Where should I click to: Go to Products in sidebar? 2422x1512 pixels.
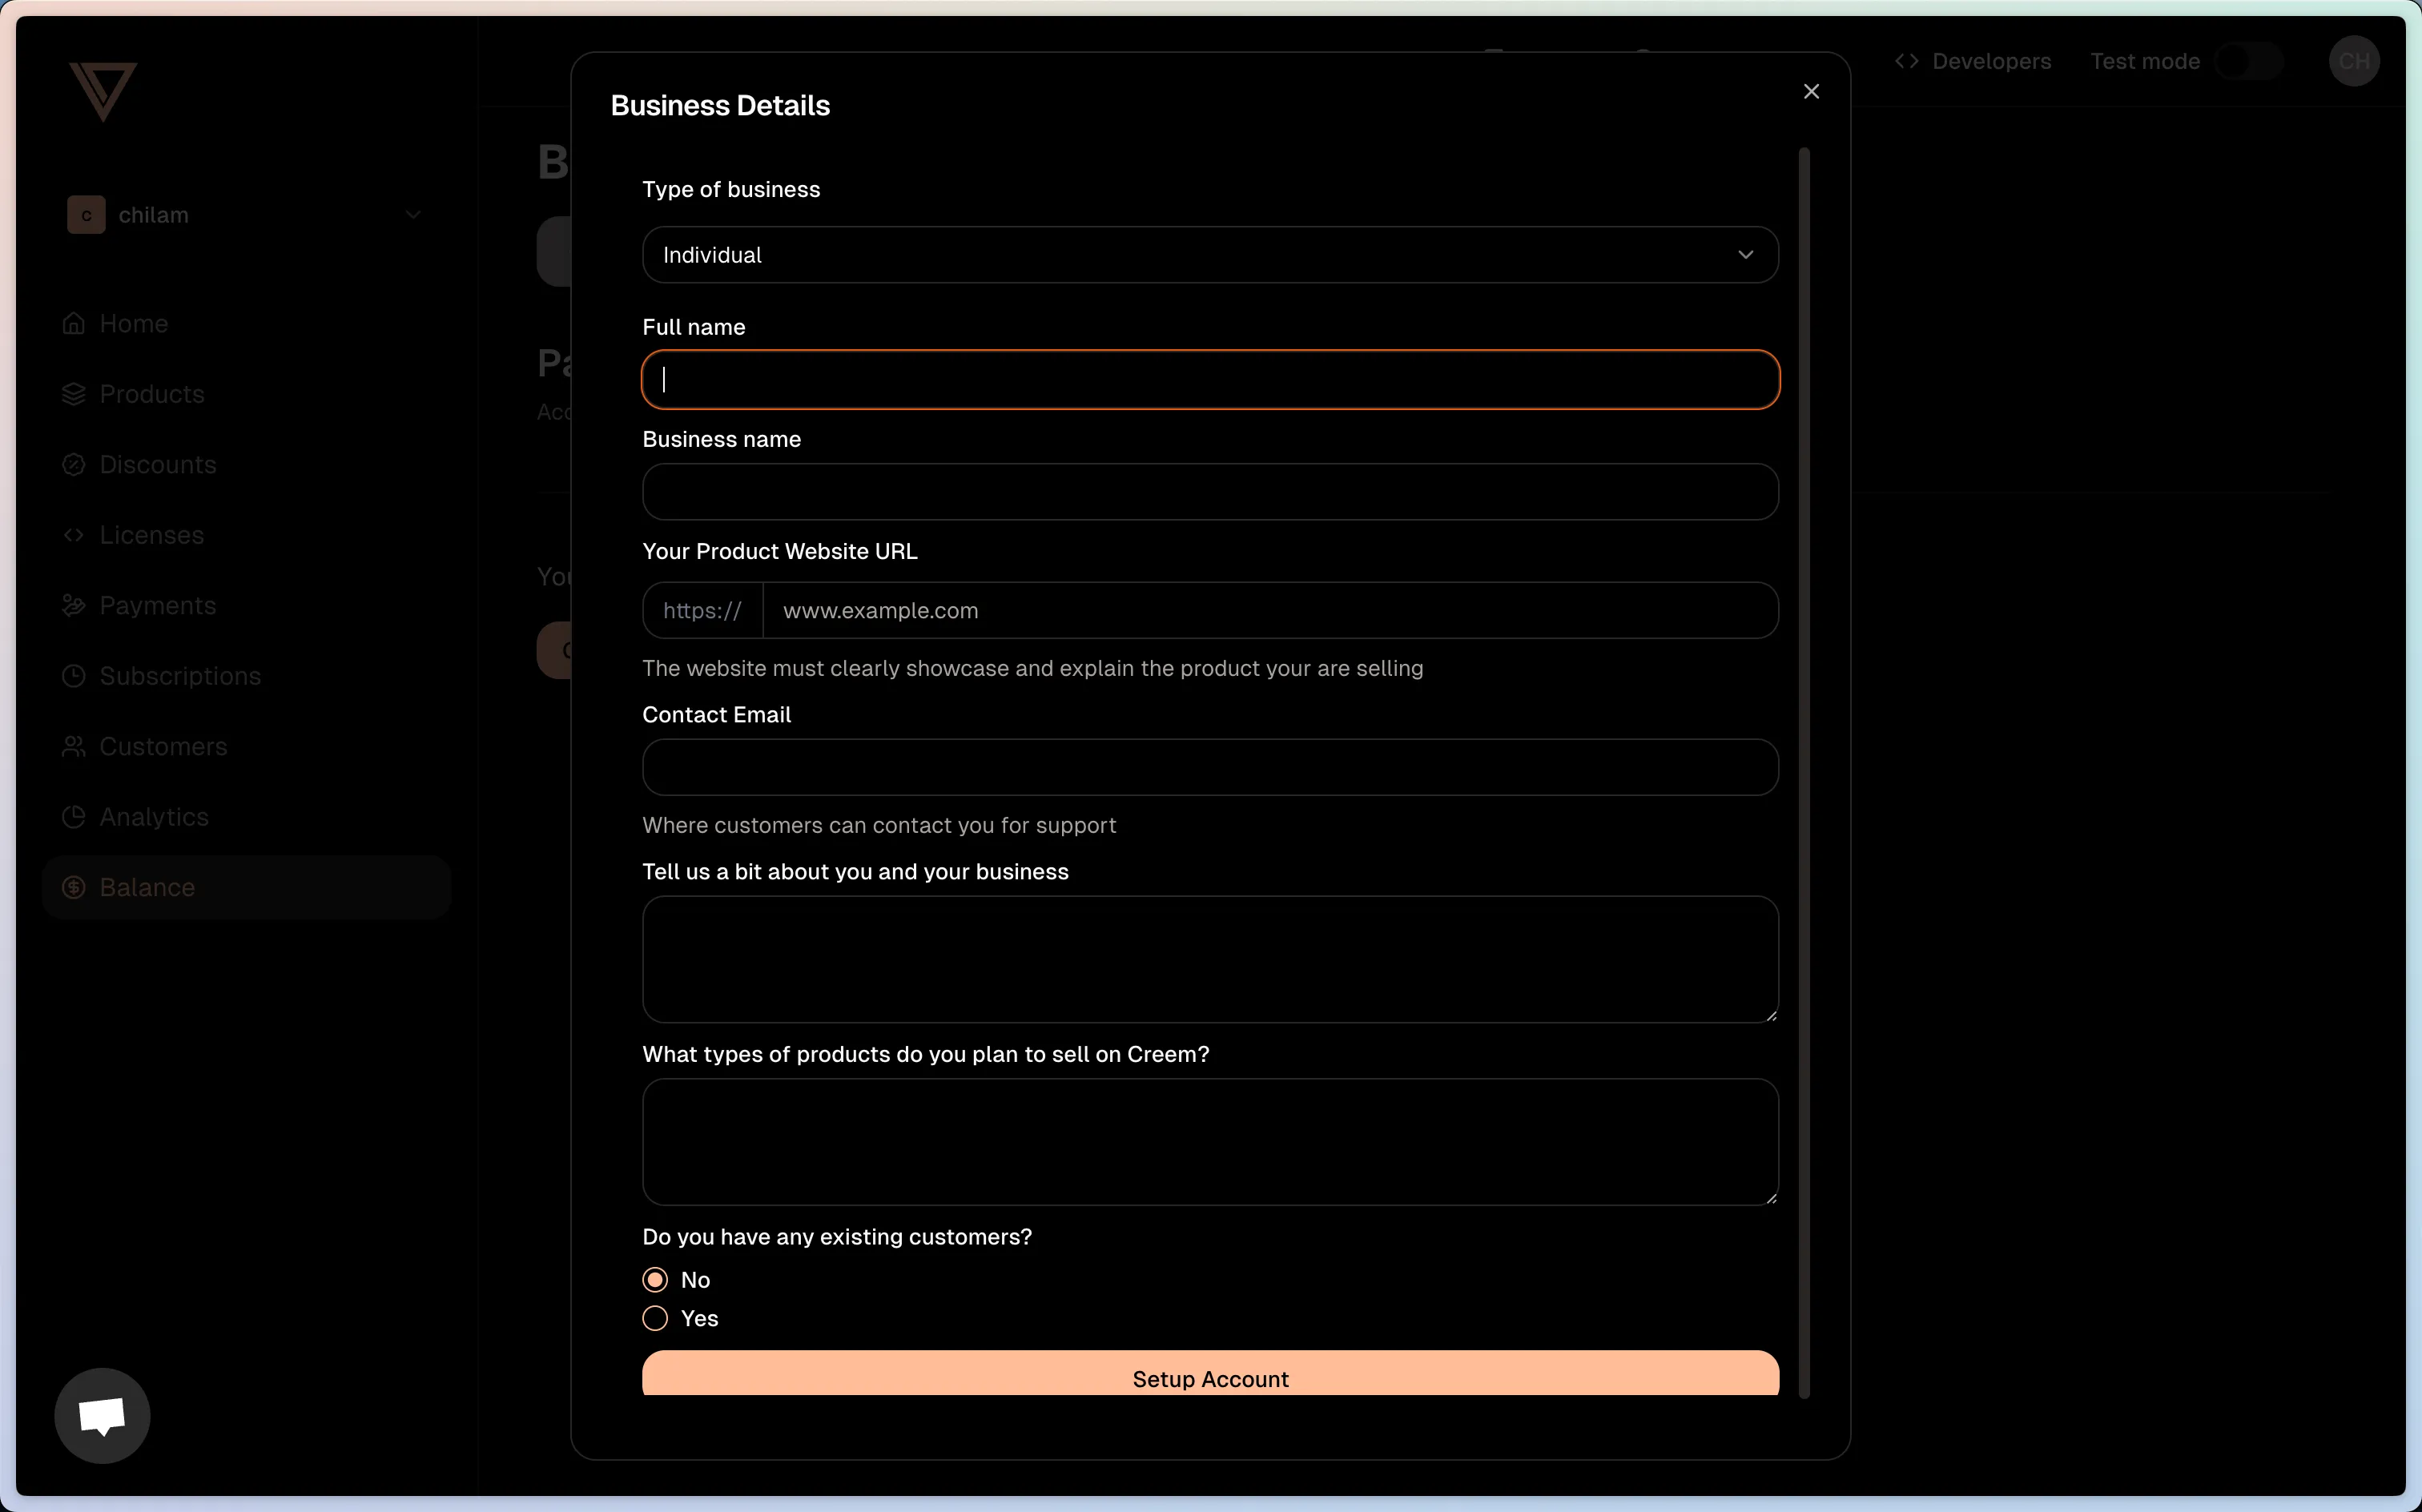click(x=152, y=394)
